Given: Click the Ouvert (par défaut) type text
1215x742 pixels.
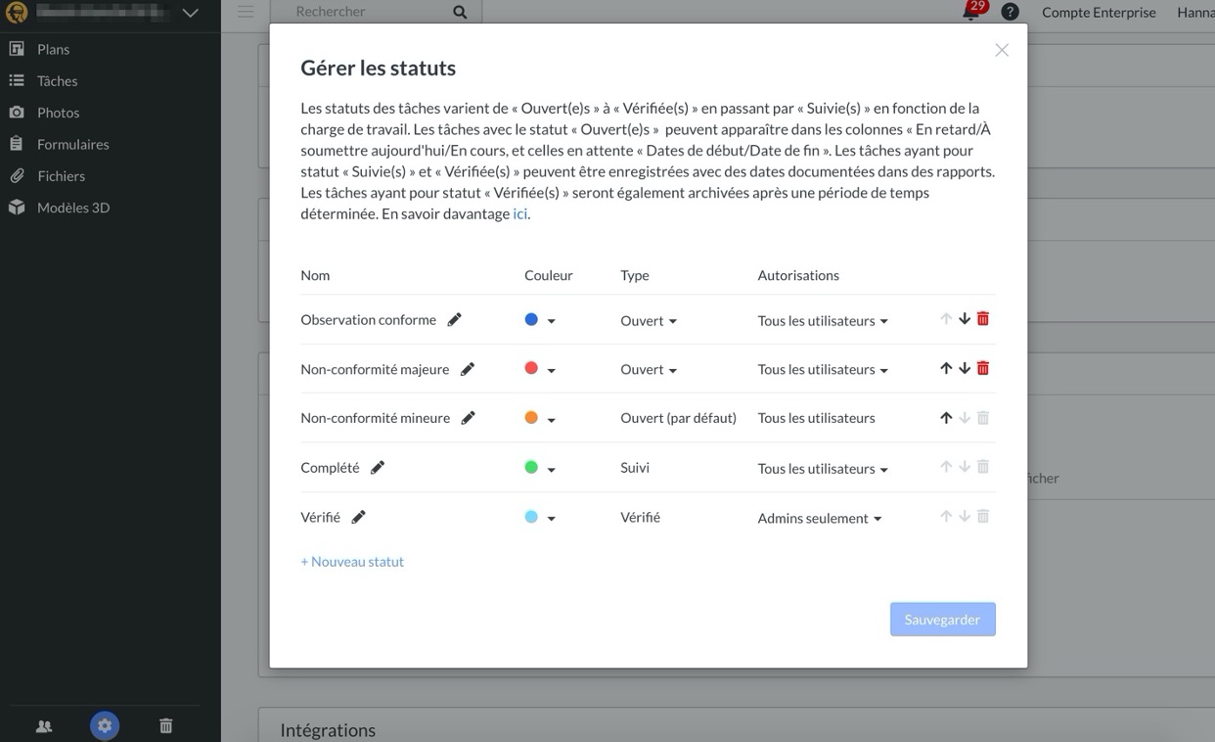Looking at the screenshot, I should click(678, 418).
